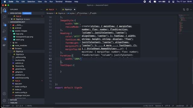Open the Search view in activity bar

pos(4,17)
